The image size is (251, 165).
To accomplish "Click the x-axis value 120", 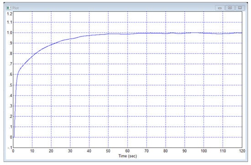I will pyautogui.click(x=242, y=151).
